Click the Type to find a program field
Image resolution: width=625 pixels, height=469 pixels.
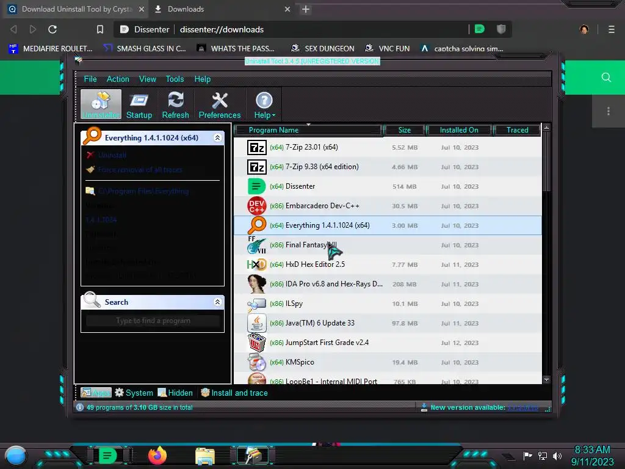pos(153,321)
